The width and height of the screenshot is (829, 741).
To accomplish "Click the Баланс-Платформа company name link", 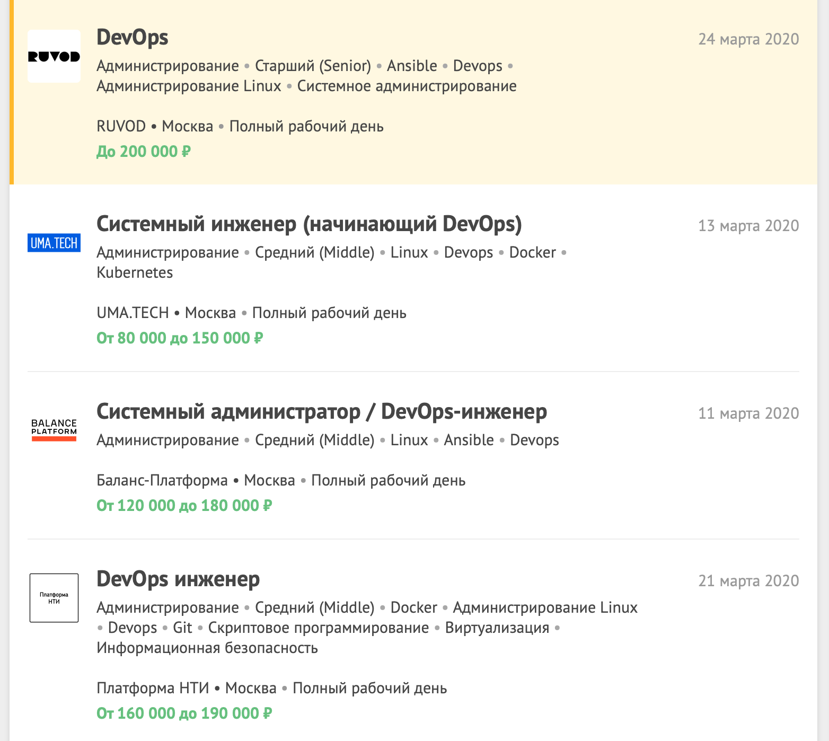I will click(x=162, y=481).
